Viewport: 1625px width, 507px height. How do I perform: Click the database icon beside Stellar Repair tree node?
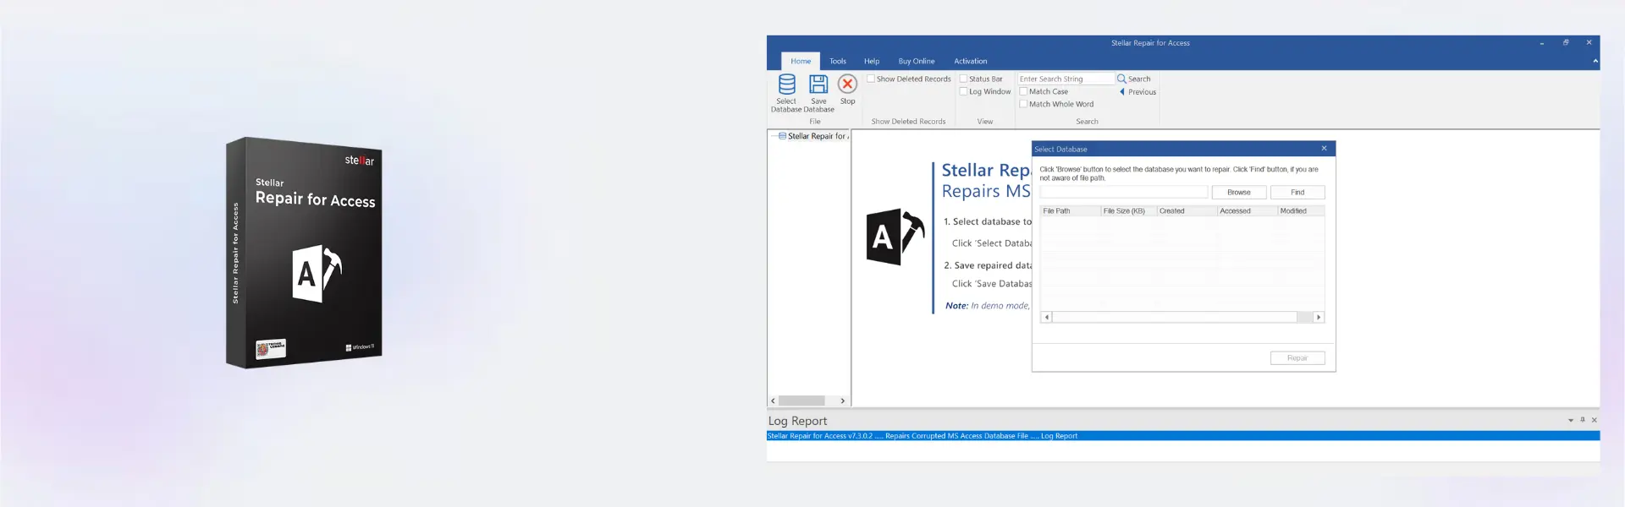point(782,136)
